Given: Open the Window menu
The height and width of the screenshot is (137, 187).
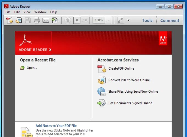Looking at the screenshot, I should (x=40, y=12).
